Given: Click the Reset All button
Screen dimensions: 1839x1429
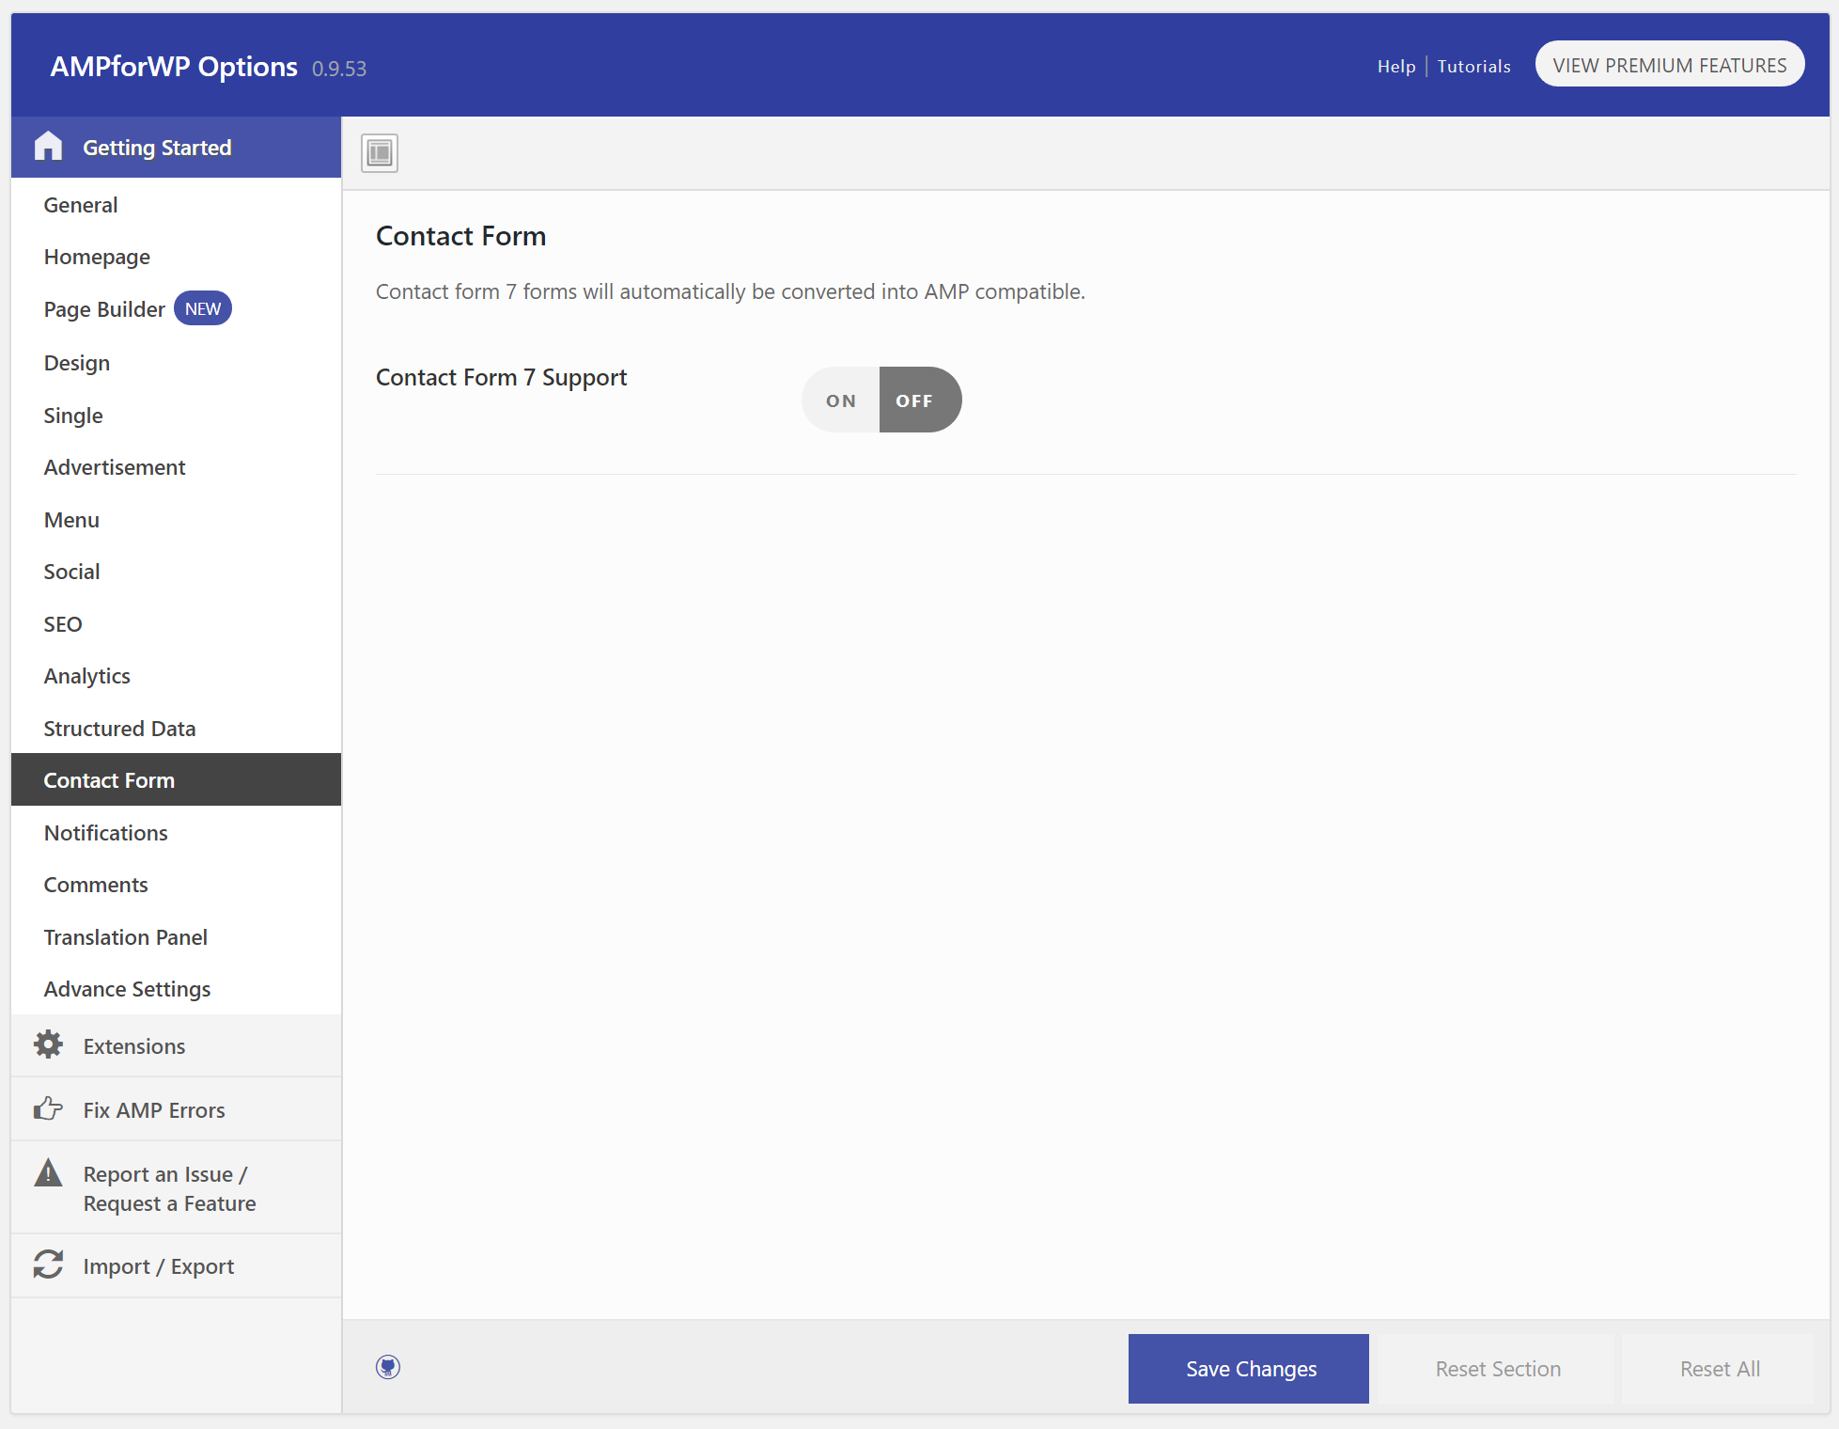Looking at the screenshot, I should pyautogui.click(x=1719, y=1368).
